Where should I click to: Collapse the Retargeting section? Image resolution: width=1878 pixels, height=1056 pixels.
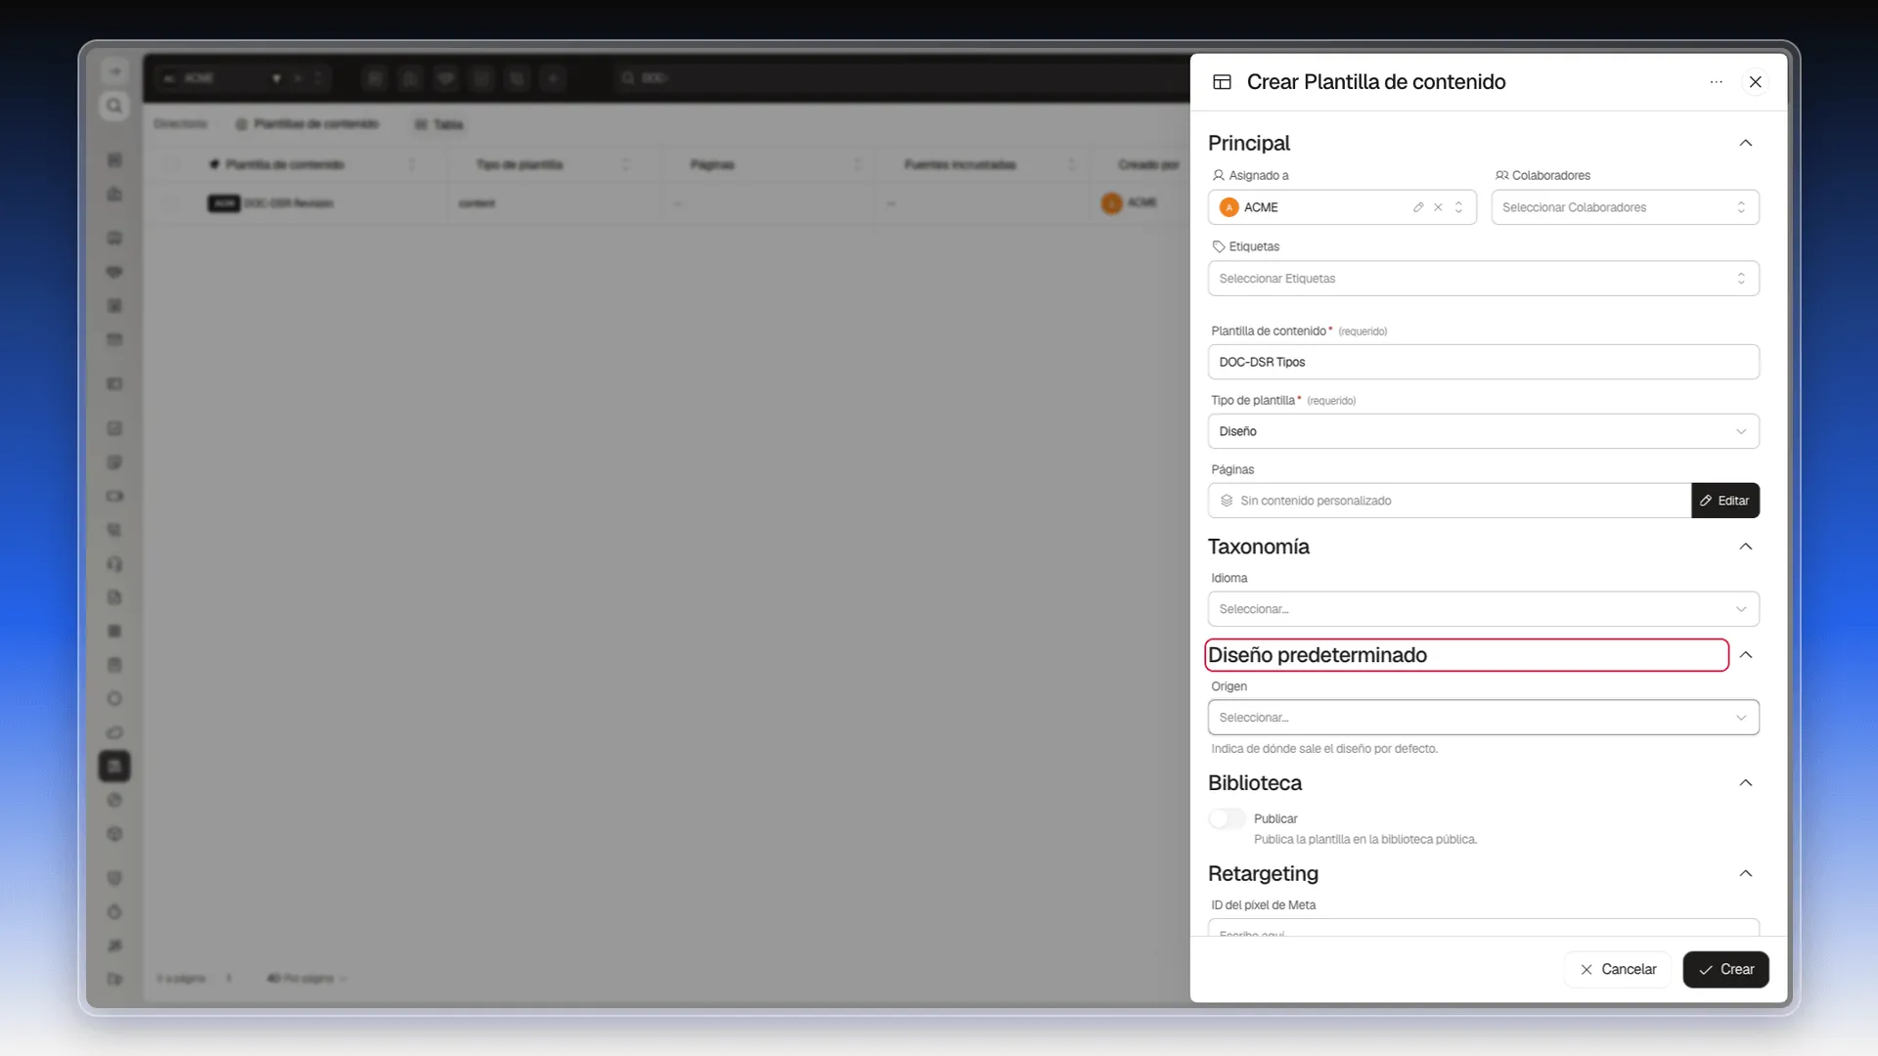click(1746, 873)
